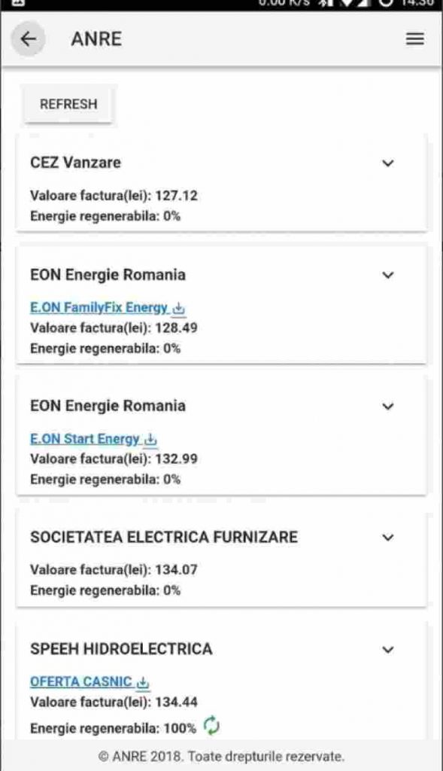Tap the Wi-Fi status bar icon
Screen dimensions: 443x771
(x=349, y=3)
